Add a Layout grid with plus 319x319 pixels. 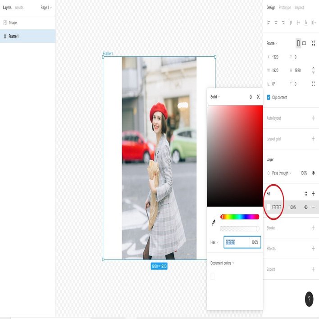pos(313,139)
